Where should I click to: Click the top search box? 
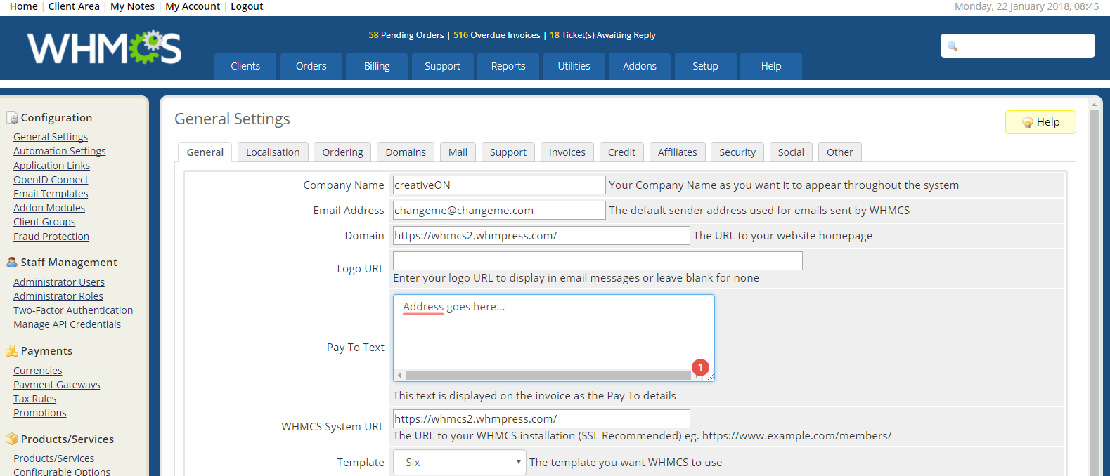[x=1018, y=46]
